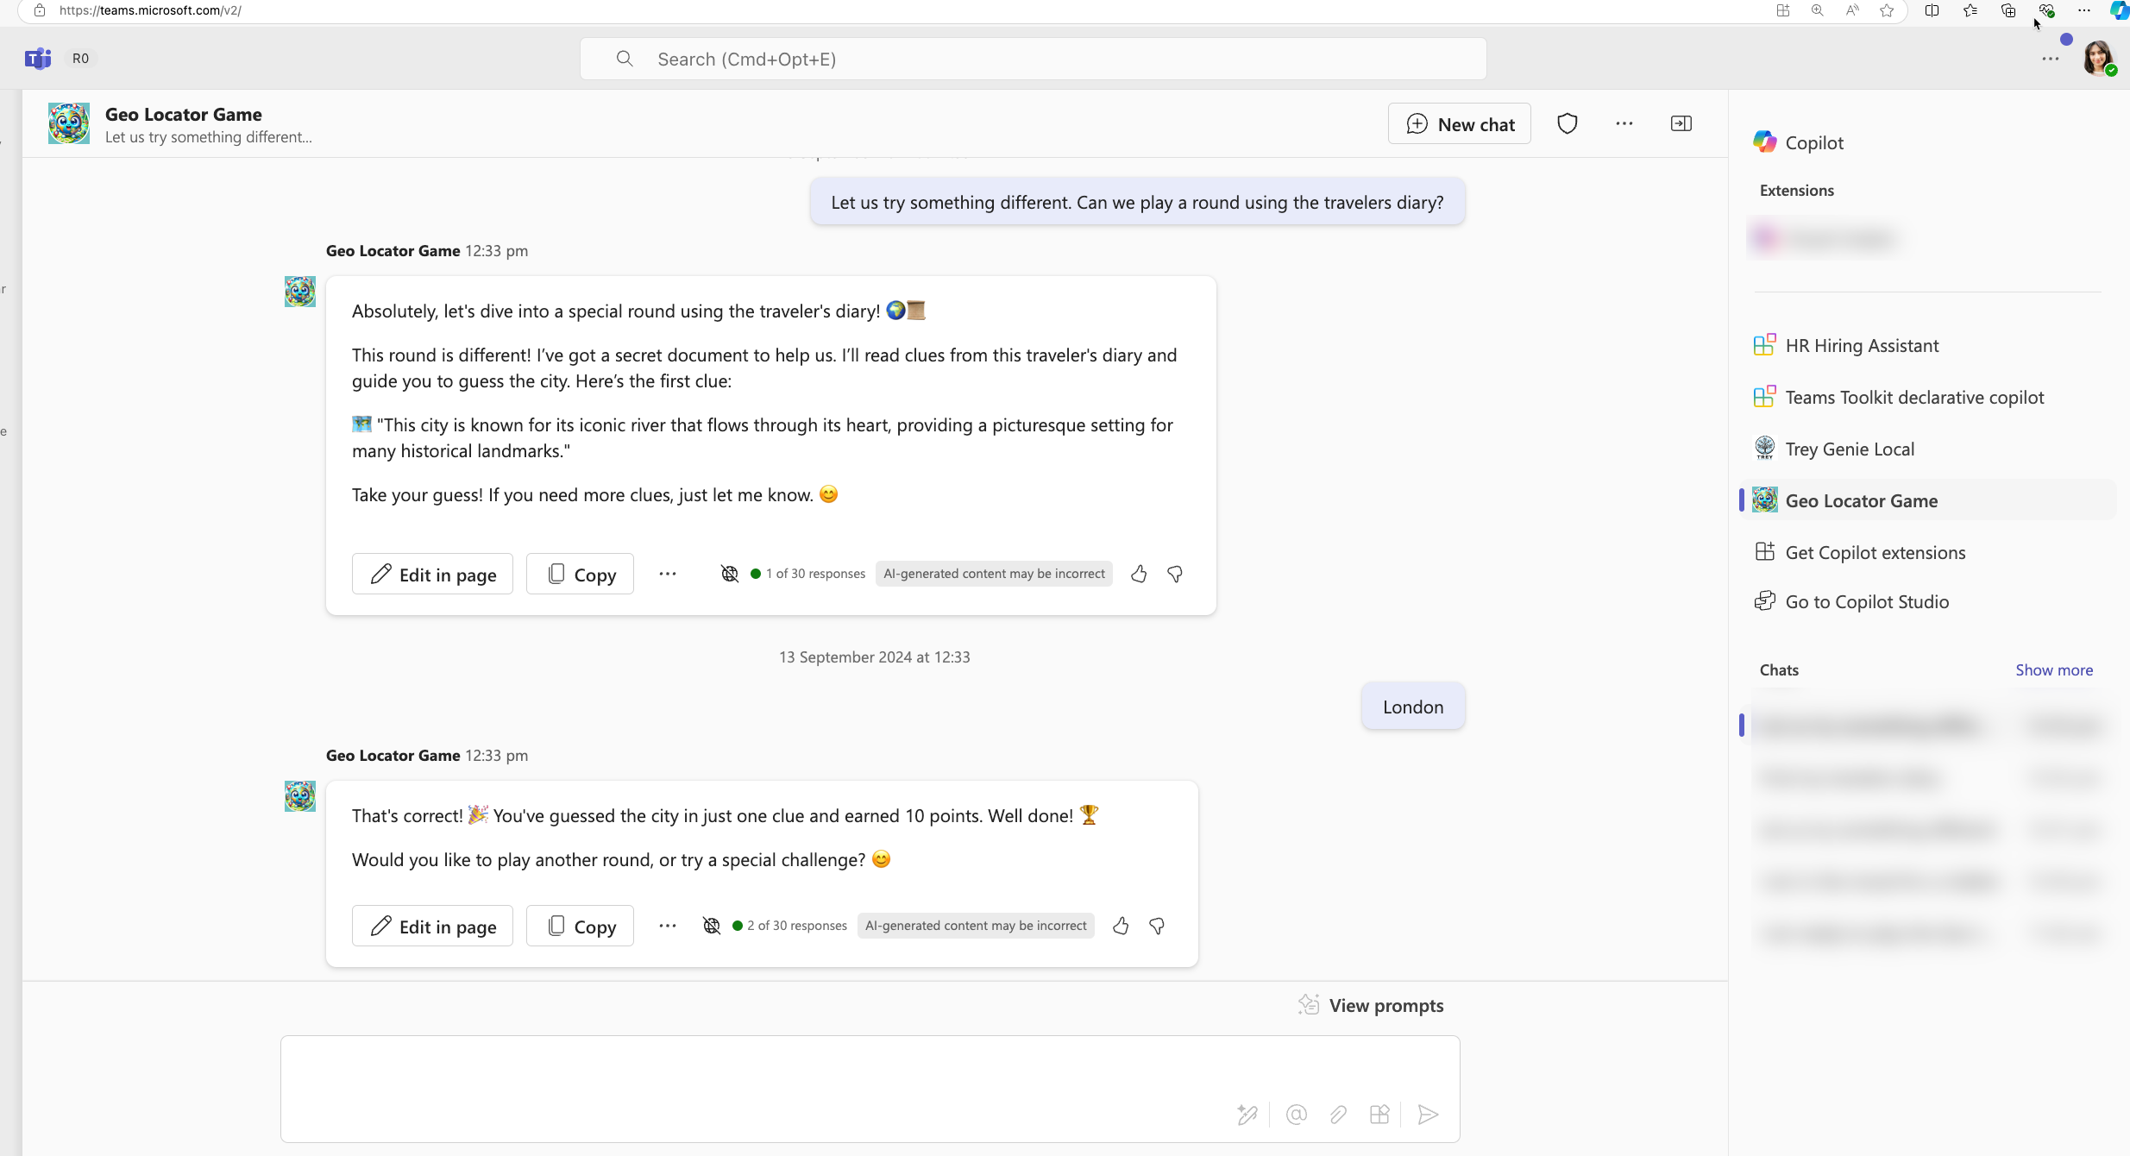Click the browser zoom icon
The width and height of the screenshot is (2130, 1156).
tap(1818, 10)
